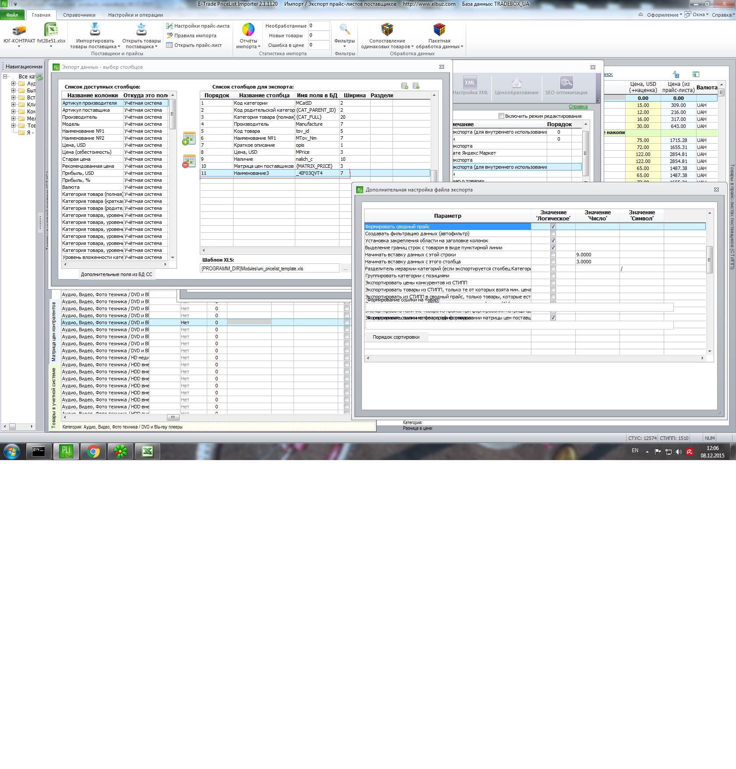Open Настройки прайс-листа

[x=198, y=26]
